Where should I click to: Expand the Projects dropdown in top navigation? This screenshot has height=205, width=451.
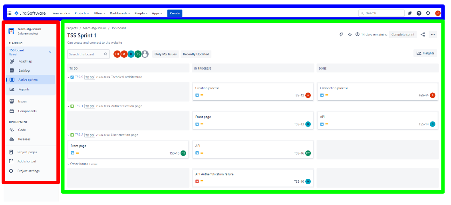(82, 13)
